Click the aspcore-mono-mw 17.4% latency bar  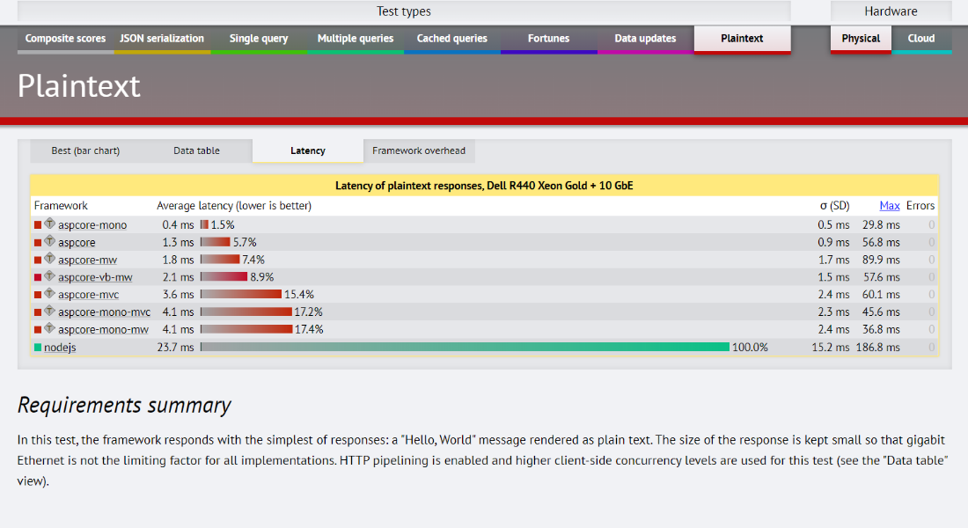246,330
